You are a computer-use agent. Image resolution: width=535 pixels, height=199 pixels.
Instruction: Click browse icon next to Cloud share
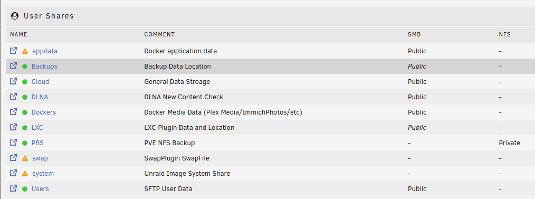tap(13, 81)
